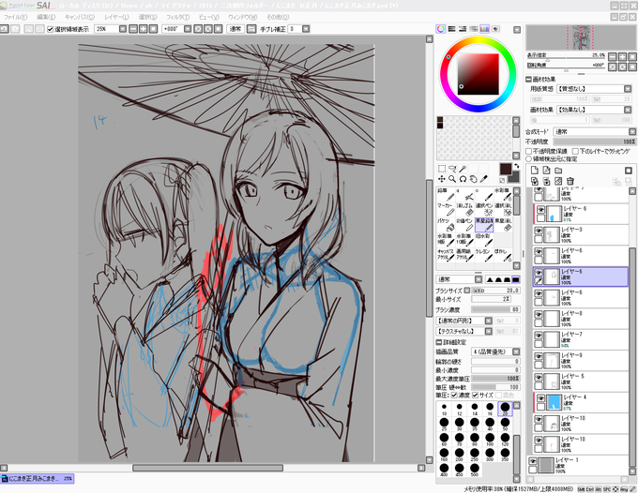Adjust the ブラシ濃度 brush density slider
Image resolution: width=638 pixels, height=493 pixels.
click(x=495, y=309)
